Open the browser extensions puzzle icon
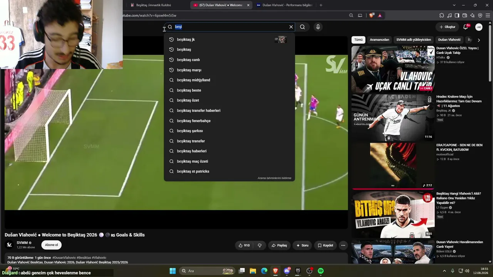Viewport: 493px width, 277px height. pyautogui.click(x=442, y=15)
